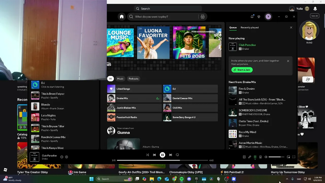Toggle repeat mode
The height and width of the screenshot is (183, 325).
click(177, 155)
